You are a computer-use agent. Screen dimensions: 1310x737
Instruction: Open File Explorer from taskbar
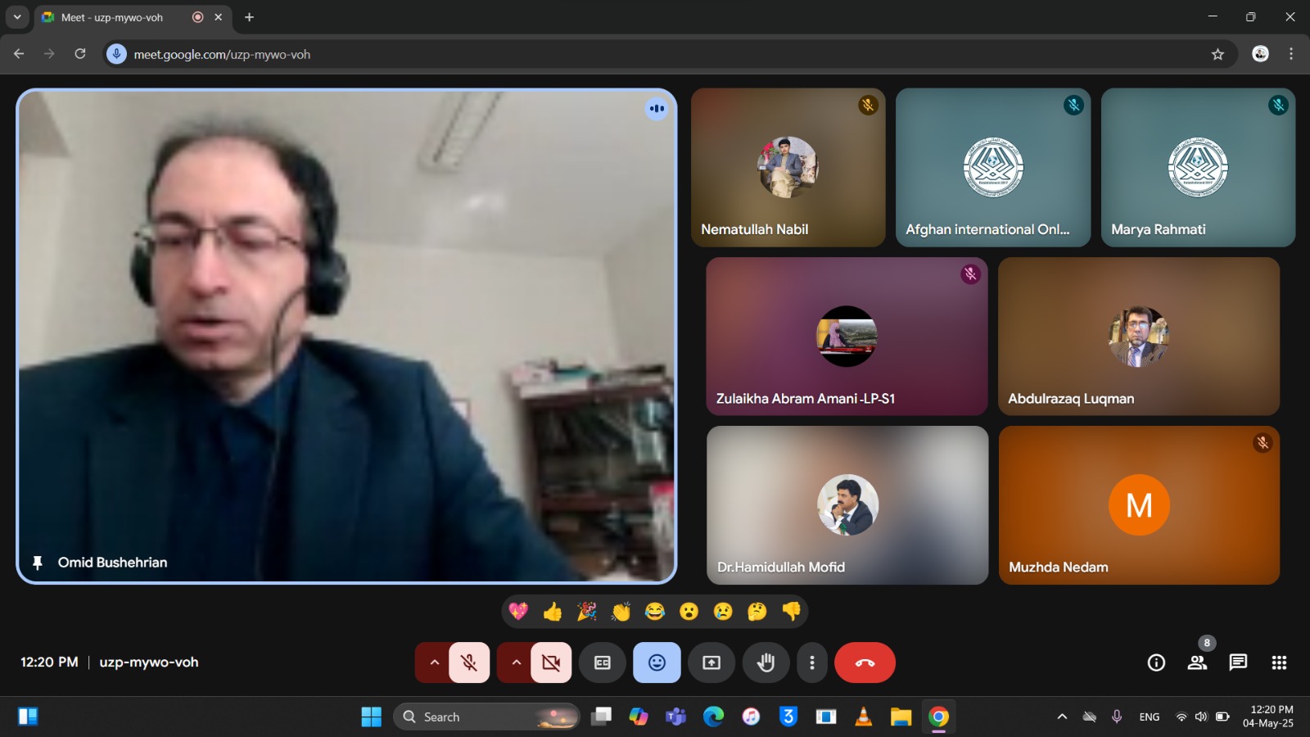(x=901, y=717)
